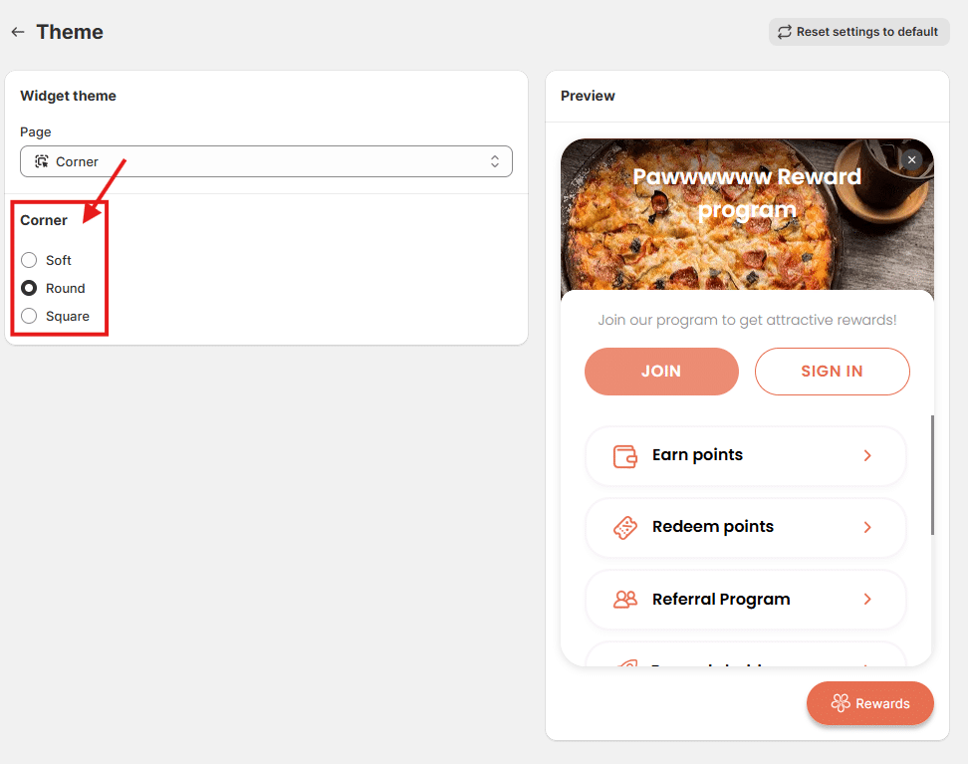968x764 pixels.
Task: Choose the Square corner style
Action: point(29,316)
